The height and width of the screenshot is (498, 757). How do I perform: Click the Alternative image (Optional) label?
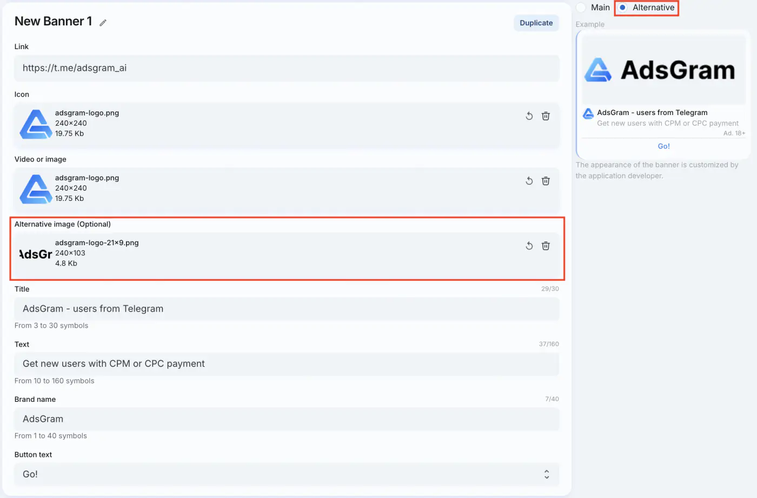63,224
